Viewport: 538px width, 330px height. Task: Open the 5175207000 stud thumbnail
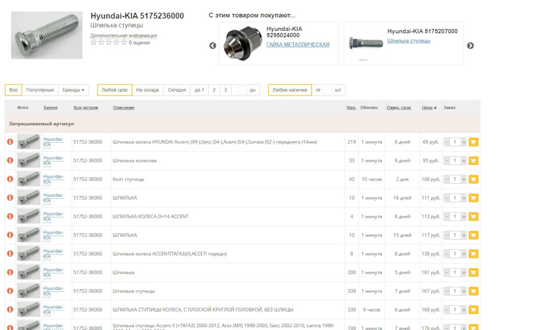coord(366,44)
